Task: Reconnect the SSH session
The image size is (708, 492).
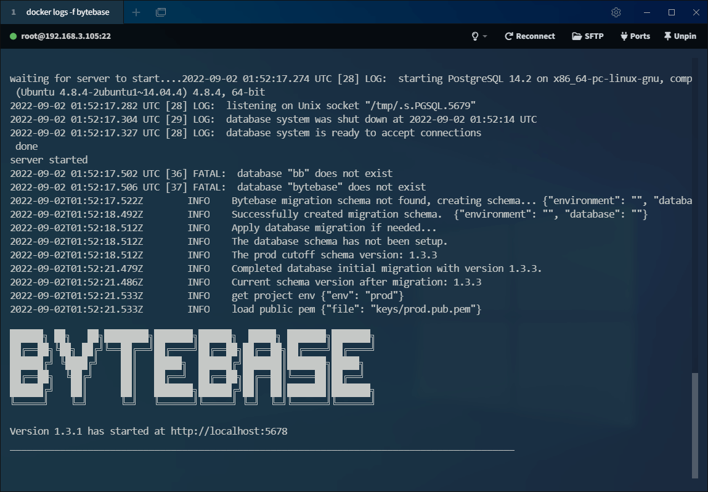Action: coord(529,36)
